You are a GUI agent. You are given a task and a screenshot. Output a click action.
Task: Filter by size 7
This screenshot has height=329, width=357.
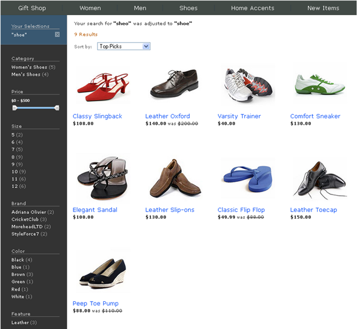point(17,150)
